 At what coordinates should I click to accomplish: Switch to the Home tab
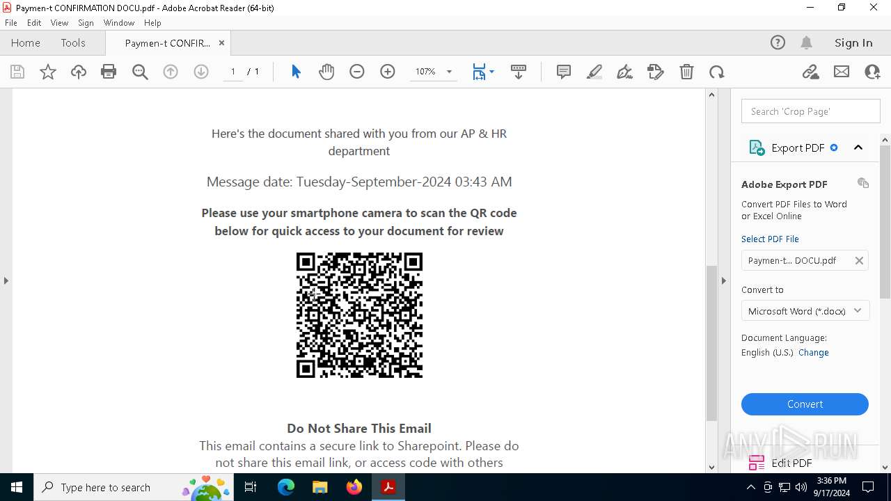[26, 42]
